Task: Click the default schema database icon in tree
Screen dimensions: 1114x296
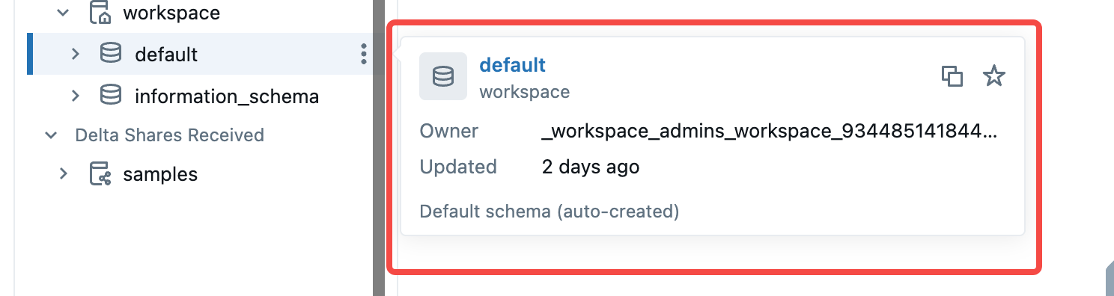Action: (x=111, y=54)
